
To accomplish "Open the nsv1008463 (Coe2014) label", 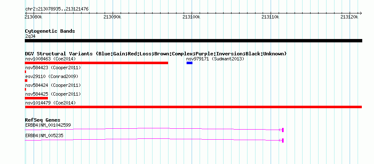I will (50, 59).
